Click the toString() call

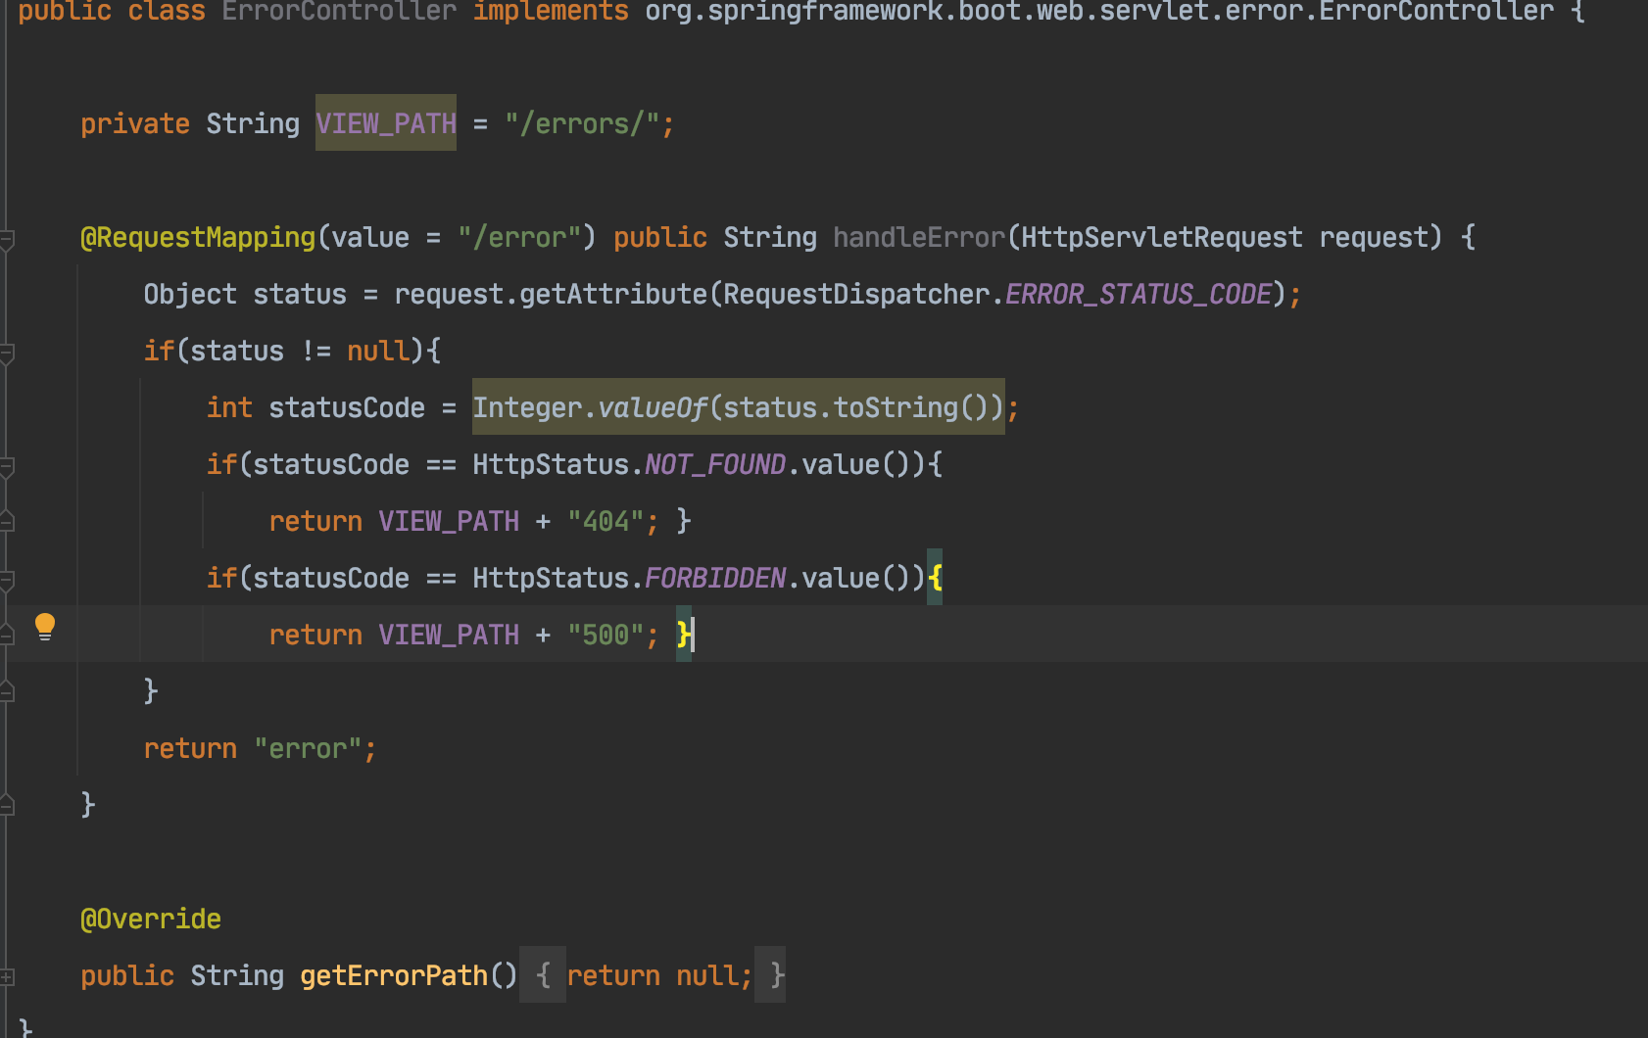coord(911,407)
